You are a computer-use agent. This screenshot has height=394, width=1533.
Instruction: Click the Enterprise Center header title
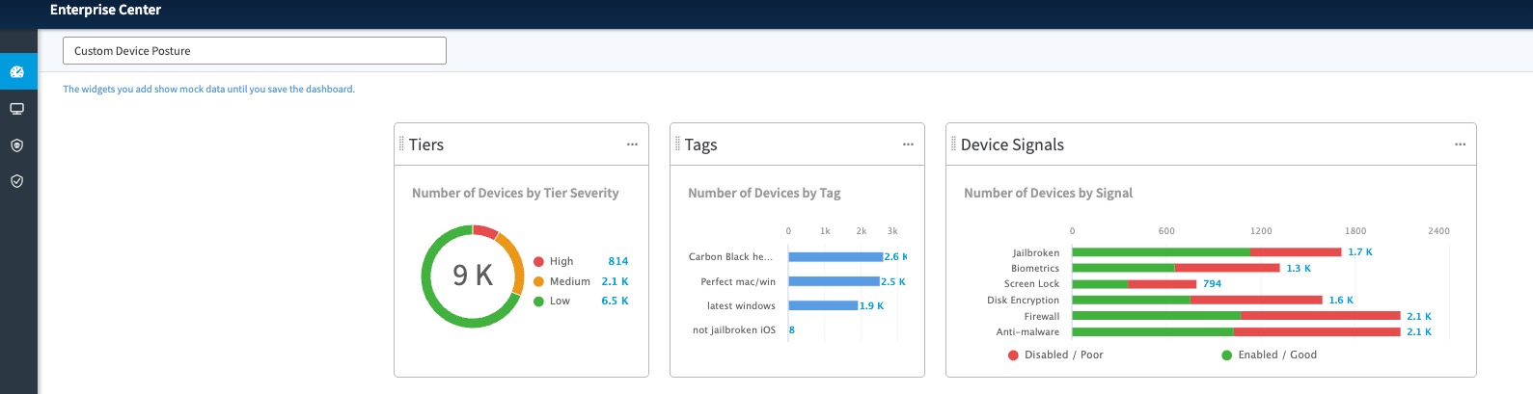pyautogui.click(x=105, y=11)
